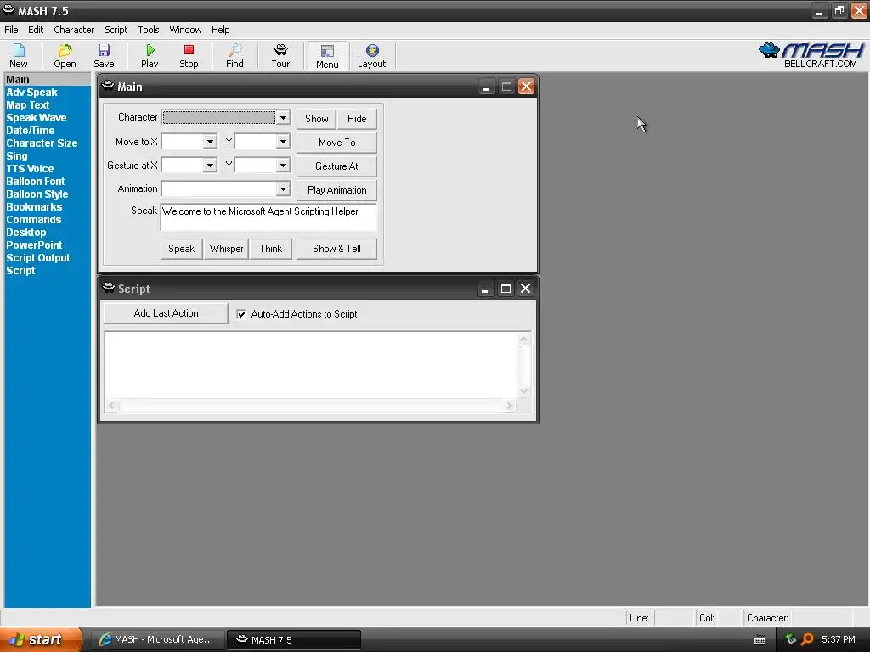The image size is (870, 652).
Task: Select Date/Time in sidebar
Action: pos(30,131)
